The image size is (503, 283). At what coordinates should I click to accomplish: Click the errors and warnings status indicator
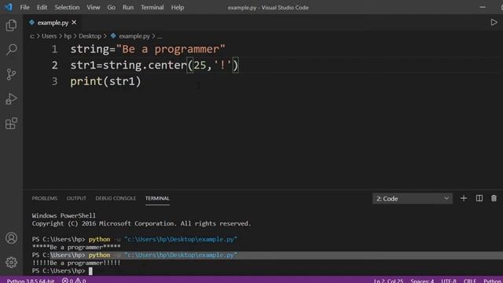(74, 281)
